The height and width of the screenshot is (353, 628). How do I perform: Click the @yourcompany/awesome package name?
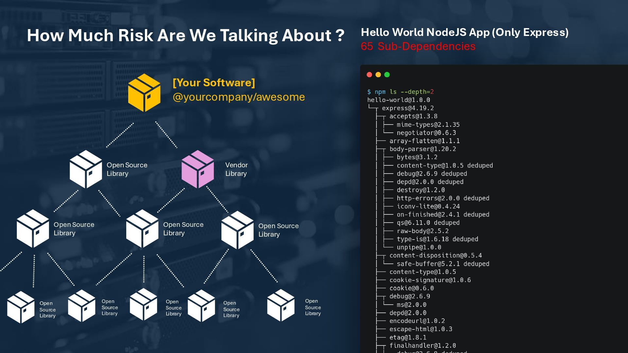point(238,97)
